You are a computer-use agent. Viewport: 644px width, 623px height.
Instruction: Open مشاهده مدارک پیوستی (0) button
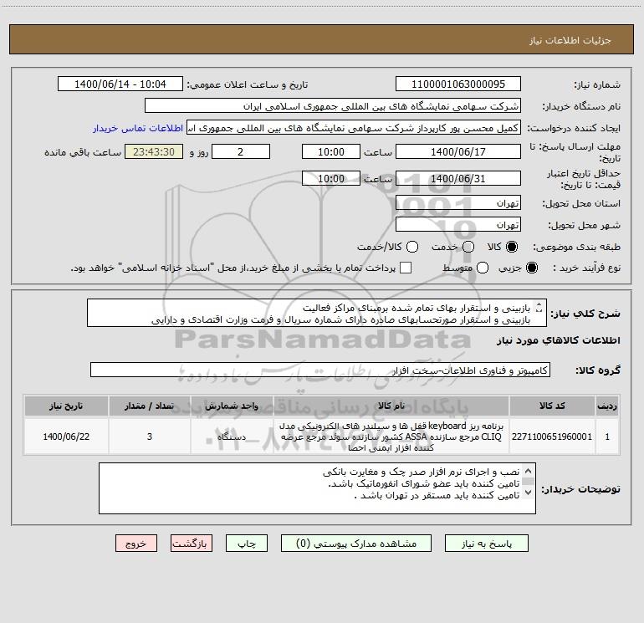coord(356,544)
